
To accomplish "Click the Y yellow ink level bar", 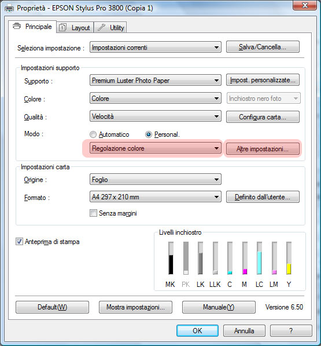I will coord(289,258).
